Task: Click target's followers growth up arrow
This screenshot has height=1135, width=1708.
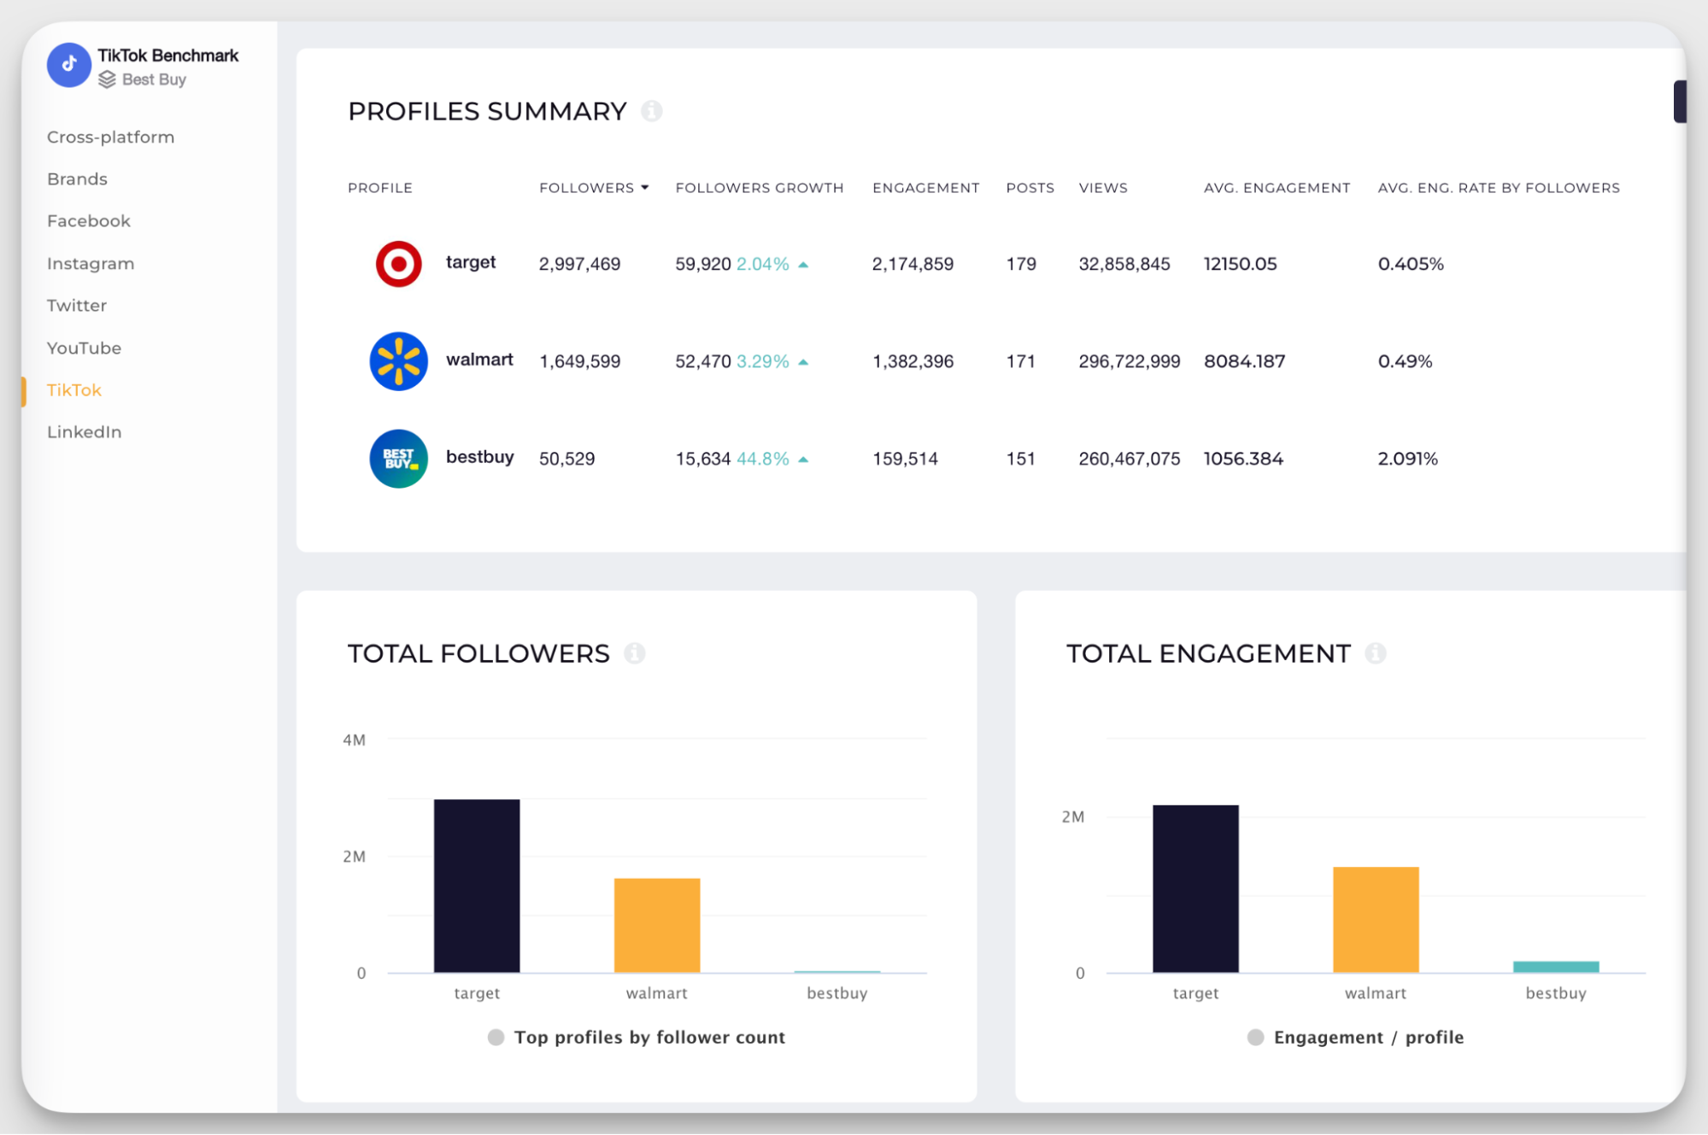Action: tap(803, 265)
